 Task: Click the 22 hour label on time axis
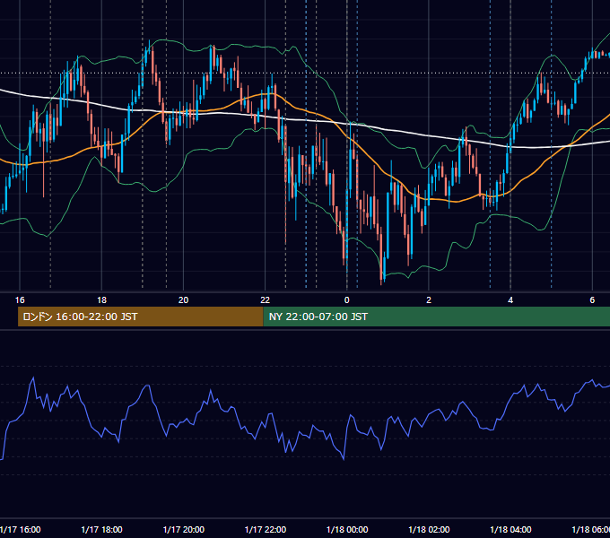coord(265,300)
